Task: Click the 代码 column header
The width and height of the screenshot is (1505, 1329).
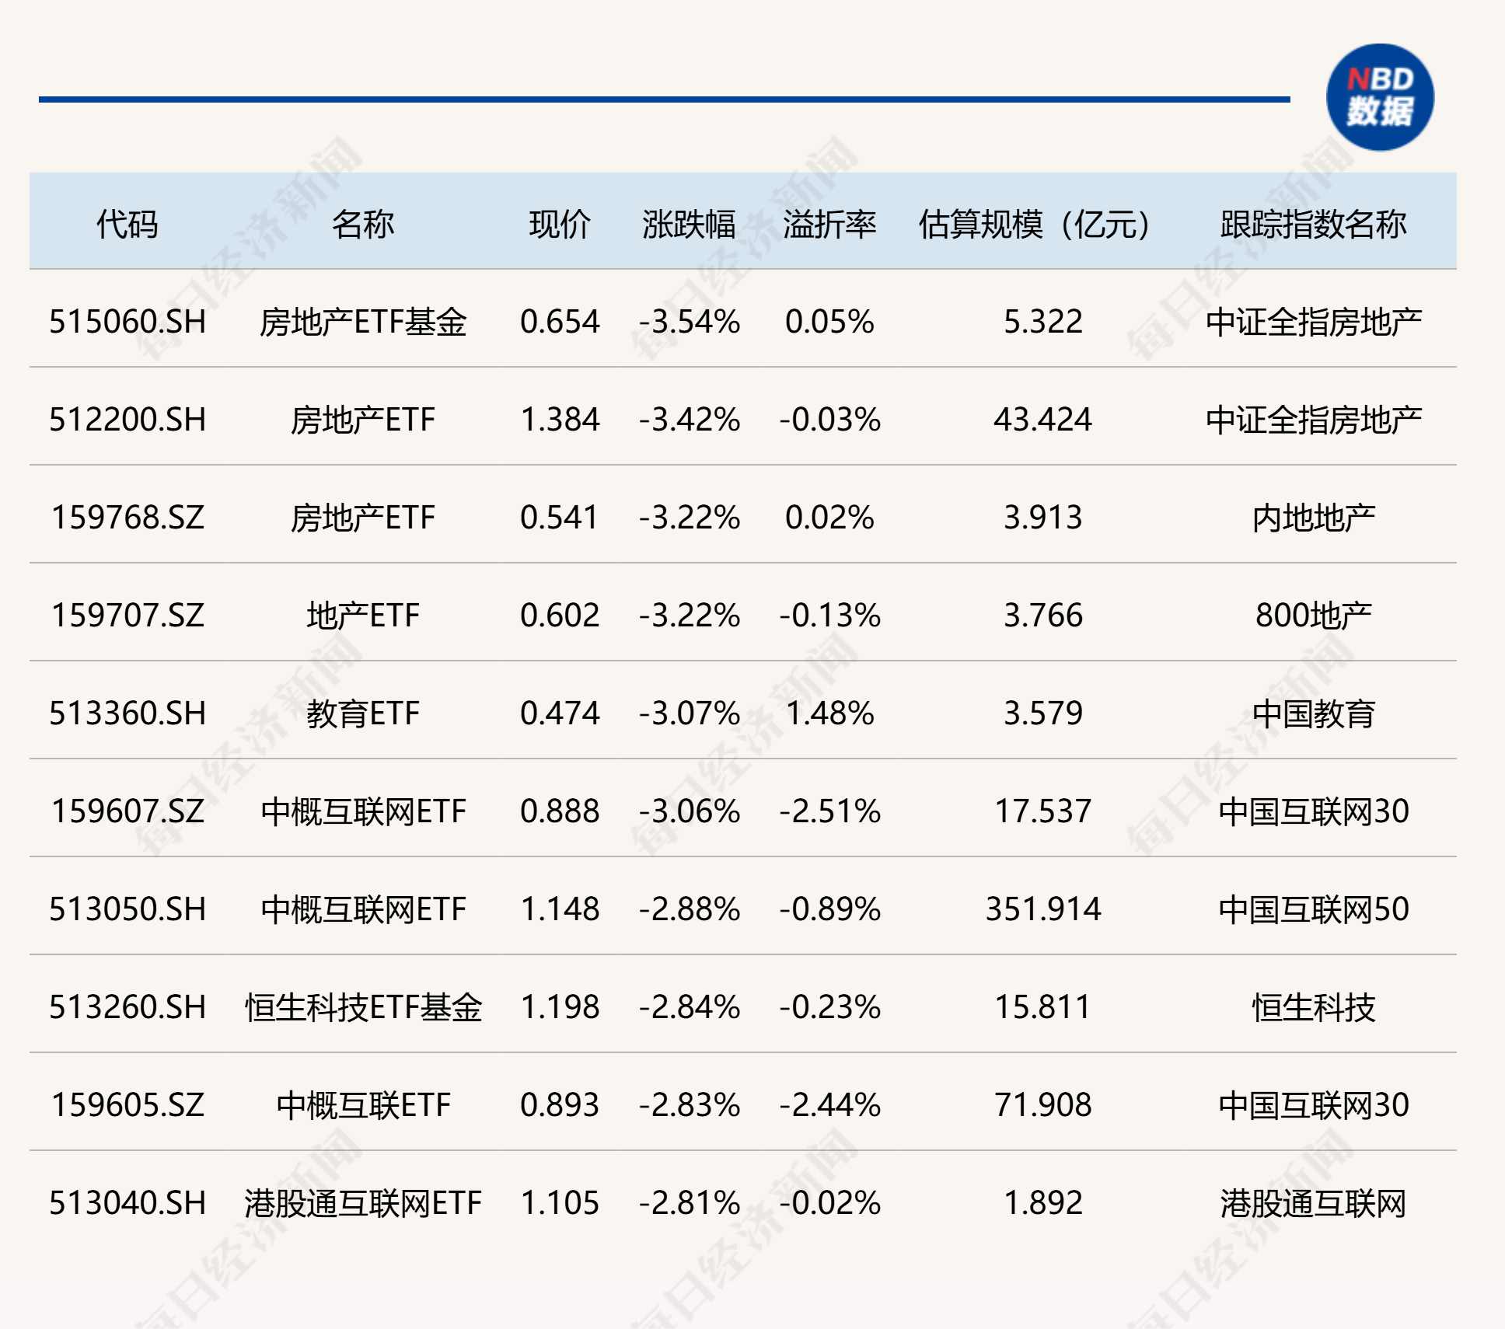Action: point(127,225)
